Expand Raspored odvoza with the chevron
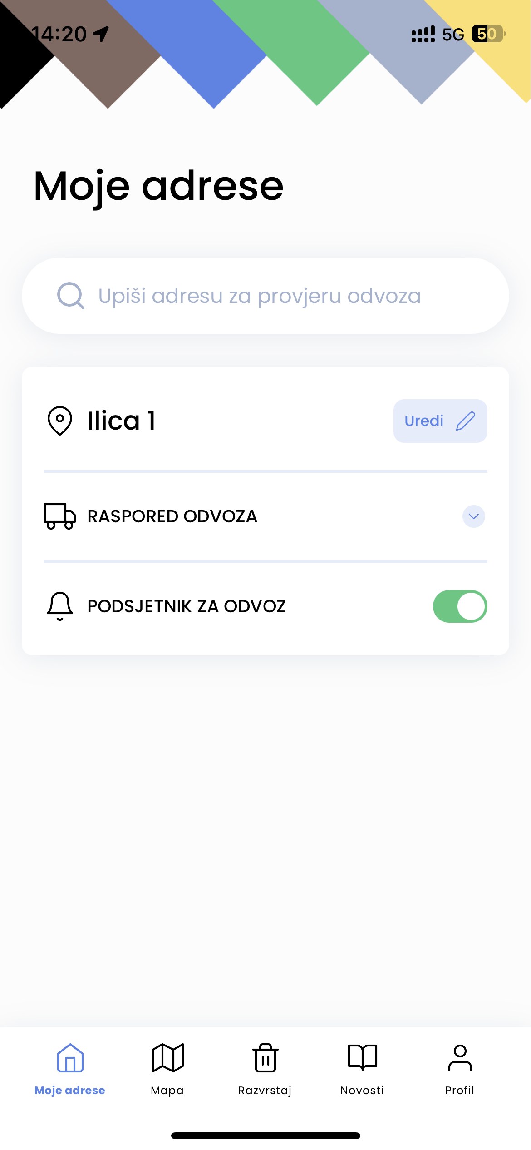This screenshot has height=1150, width=531. tap(473, 516)
